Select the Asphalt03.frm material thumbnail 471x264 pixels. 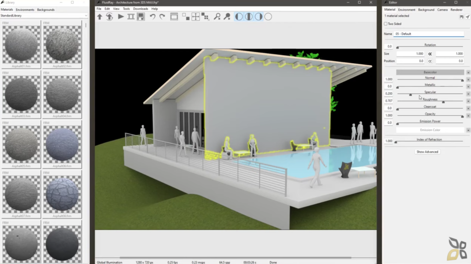[21, 94]
